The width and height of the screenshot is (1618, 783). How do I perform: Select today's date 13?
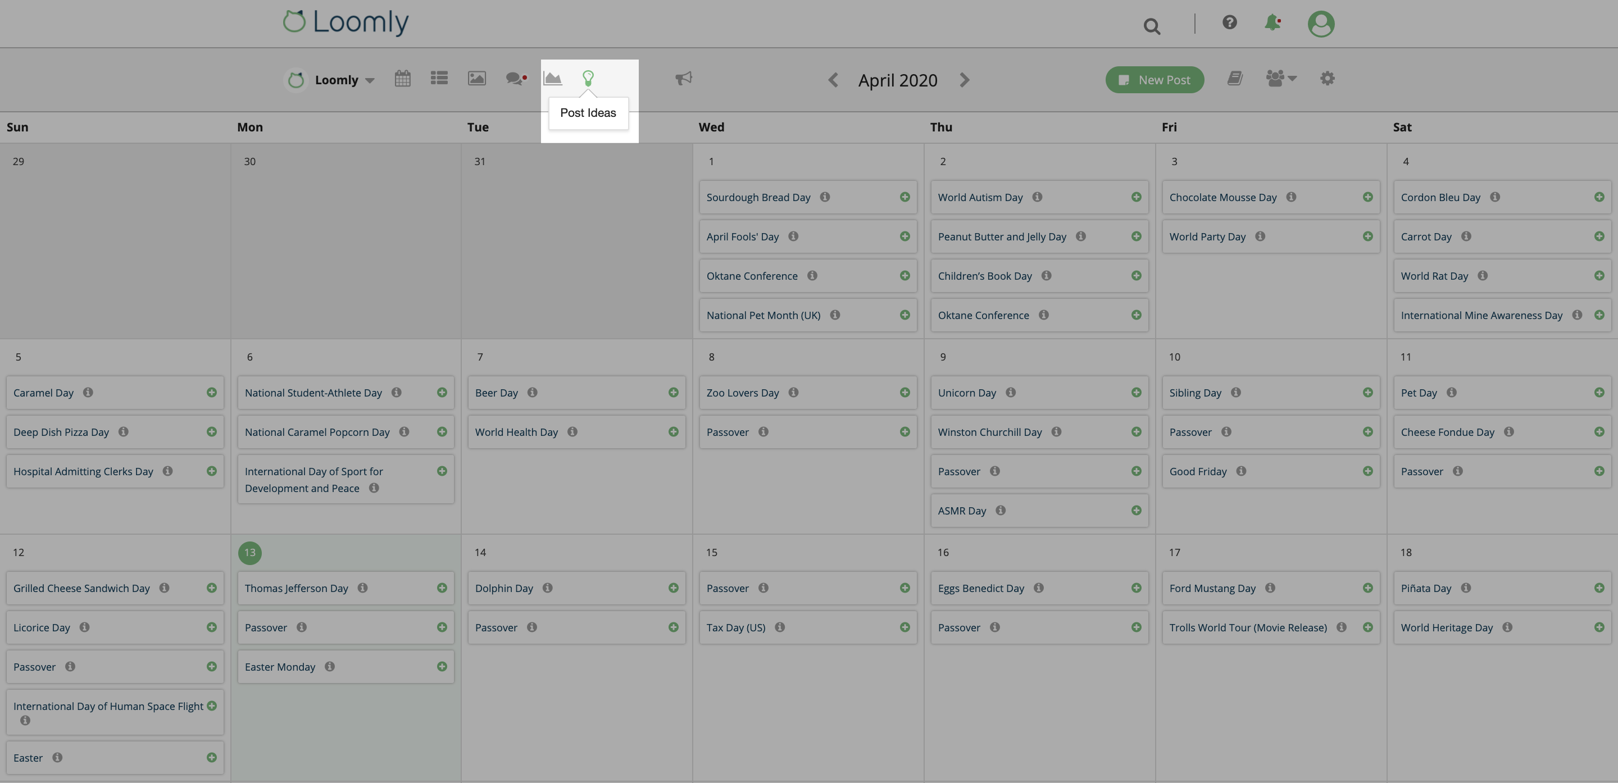point(250,553)
